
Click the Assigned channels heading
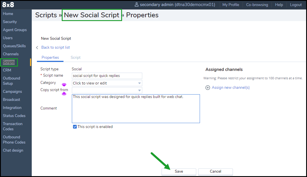point(224,69)
